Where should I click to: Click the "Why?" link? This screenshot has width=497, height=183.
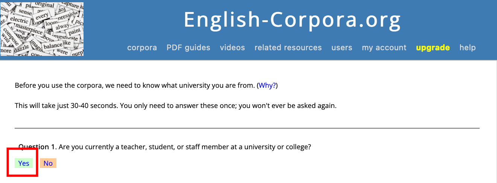pos(267,85)
